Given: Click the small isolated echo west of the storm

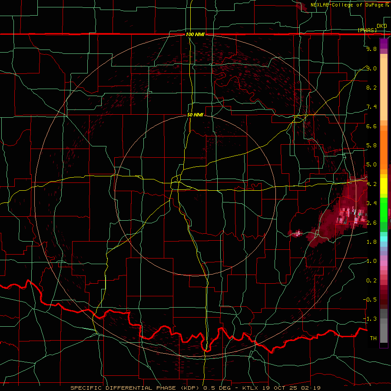Looking at the screenshot, I should 296,234.
